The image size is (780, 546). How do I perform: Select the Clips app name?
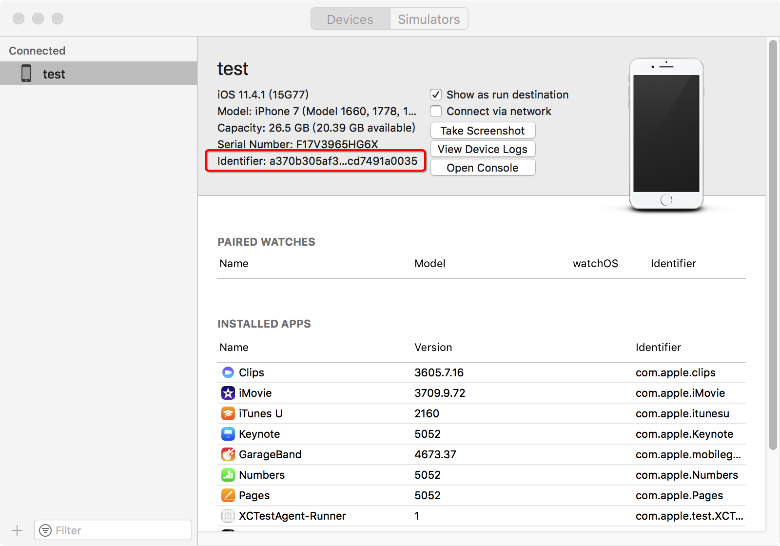[x=252, y=373]
